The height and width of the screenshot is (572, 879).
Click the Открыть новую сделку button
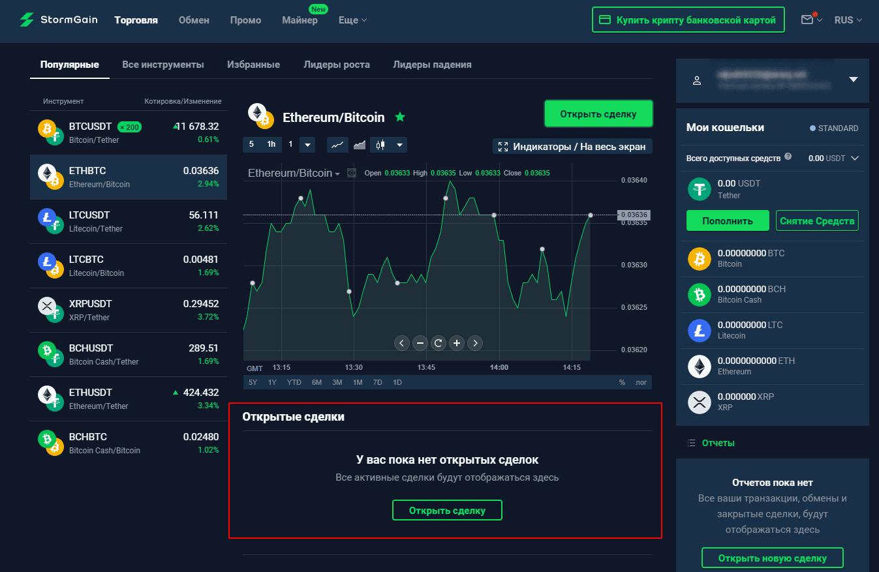[773, 558]
